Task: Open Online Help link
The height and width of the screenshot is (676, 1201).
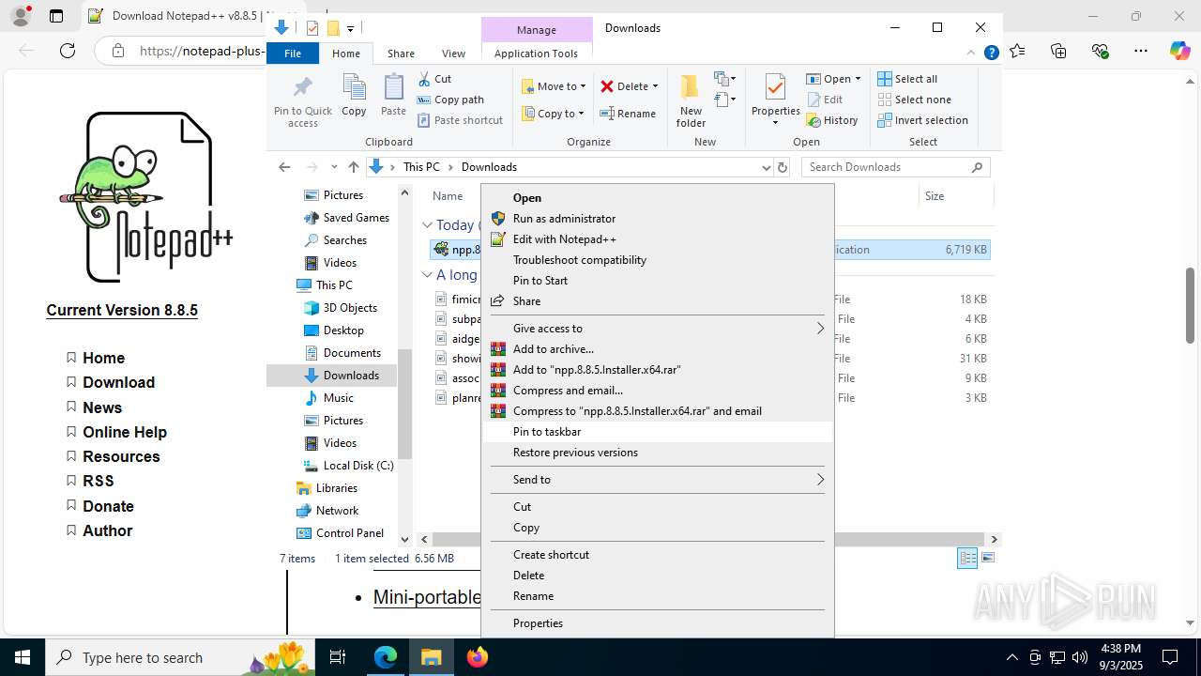Action: (x=125, y=432)
